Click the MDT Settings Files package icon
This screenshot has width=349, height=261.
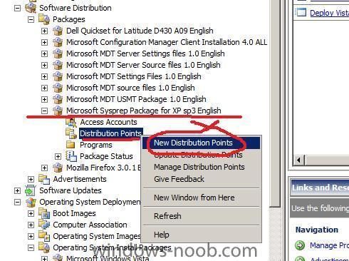[58, 76]
